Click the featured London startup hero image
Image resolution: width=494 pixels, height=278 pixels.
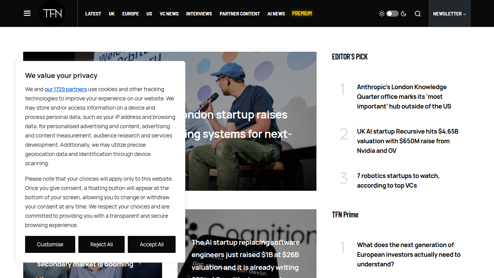(251, 121)
